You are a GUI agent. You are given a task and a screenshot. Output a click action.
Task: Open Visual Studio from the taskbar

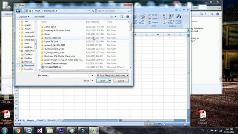point(40,131)
